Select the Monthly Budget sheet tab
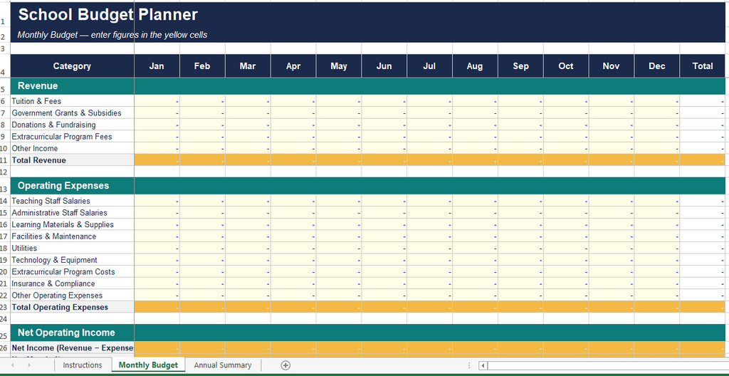Viewport: 729px width, 376px height. 148,365
